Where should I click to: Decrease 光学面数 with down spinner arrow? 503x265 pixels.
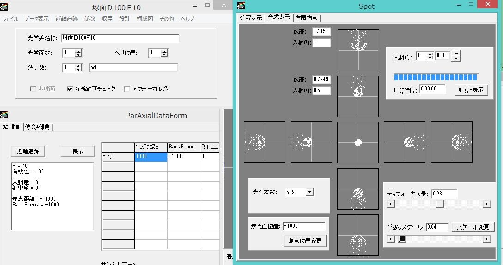click(x=78, y=55)
